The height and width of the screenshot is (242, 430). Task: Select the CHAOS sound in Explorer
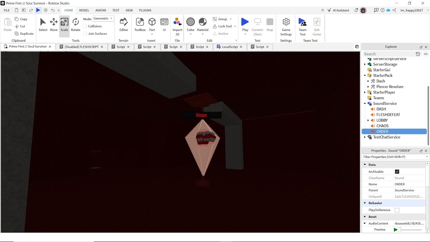coord(382,126)
